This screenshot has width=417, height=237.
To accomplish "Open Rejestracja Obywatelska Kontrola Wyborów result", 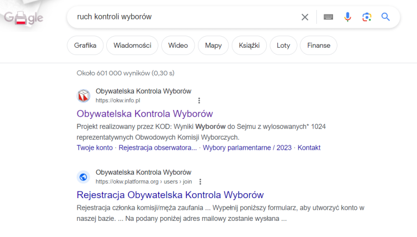I will (x=170, y=195).
